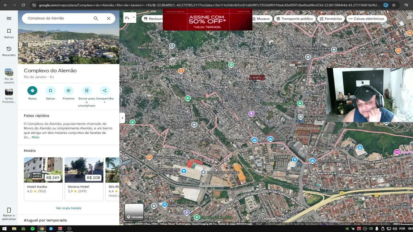This screenshot has width=413, height=232.
Task: Click the Prezunic - Itaoca pin
Action: point(295,159)
